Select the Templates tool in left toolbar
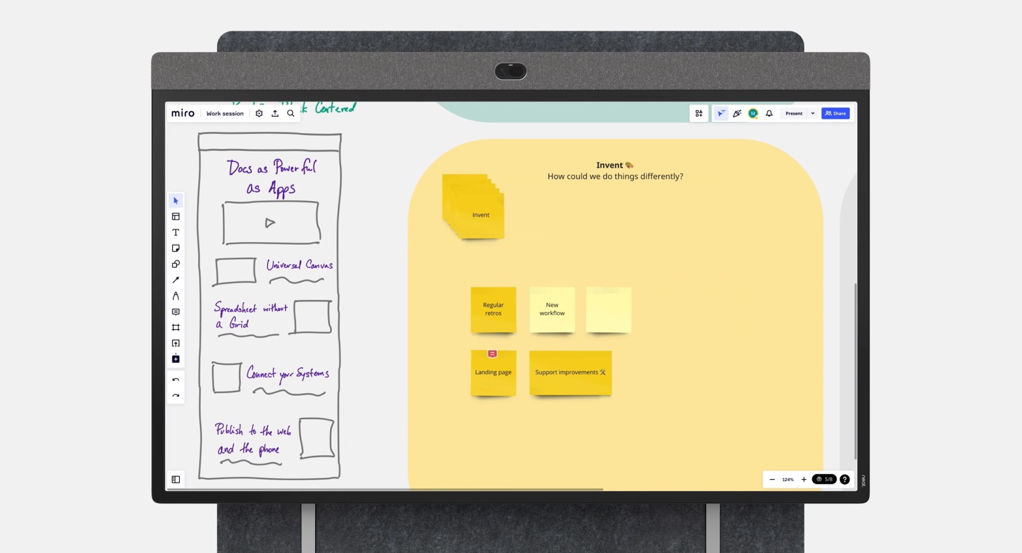The height and width of the screenshot is (553, 1022). click(176, 217)
